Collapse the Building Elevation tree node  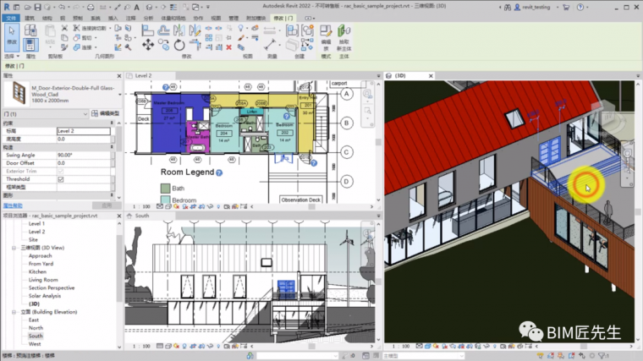pyautogui.click(x=14, y=312)
